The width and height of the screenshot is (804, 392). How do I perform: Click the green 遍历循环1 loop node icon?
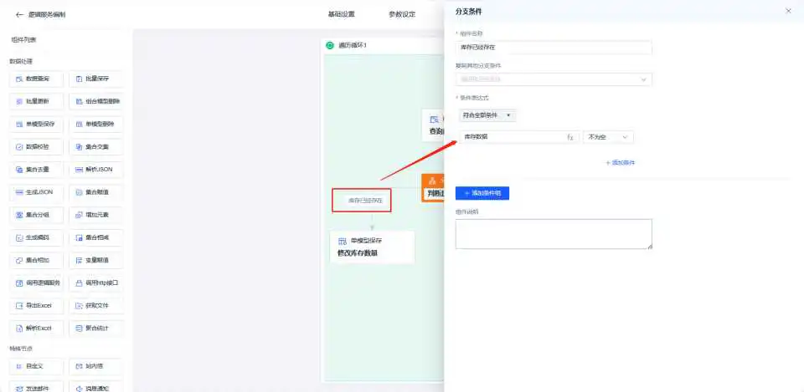tap(330, 45)
